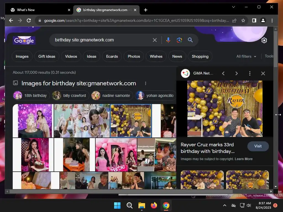The height and width of the screenshot is (212, 283).
Task: Open search Tools
Action: tap(269, 56)
